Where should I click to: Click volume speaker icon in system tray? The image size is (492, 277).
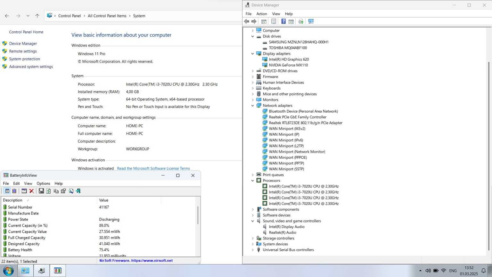click(x=428, y=271)
